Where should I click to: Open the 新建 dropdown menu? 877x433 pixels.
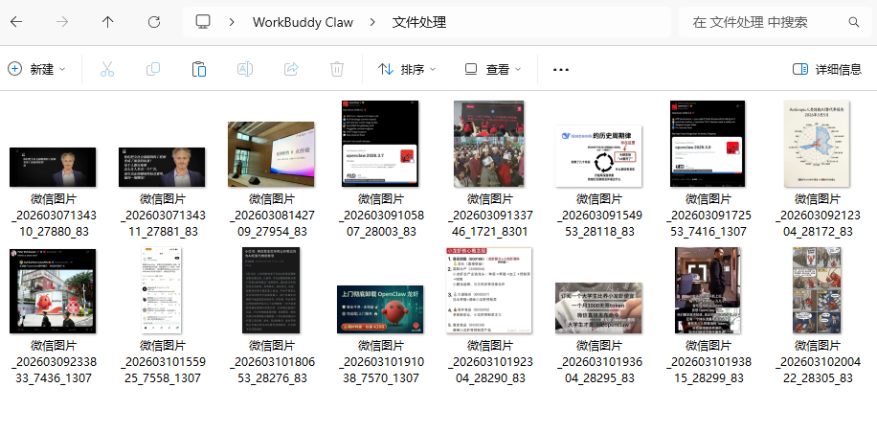point(37,69)
